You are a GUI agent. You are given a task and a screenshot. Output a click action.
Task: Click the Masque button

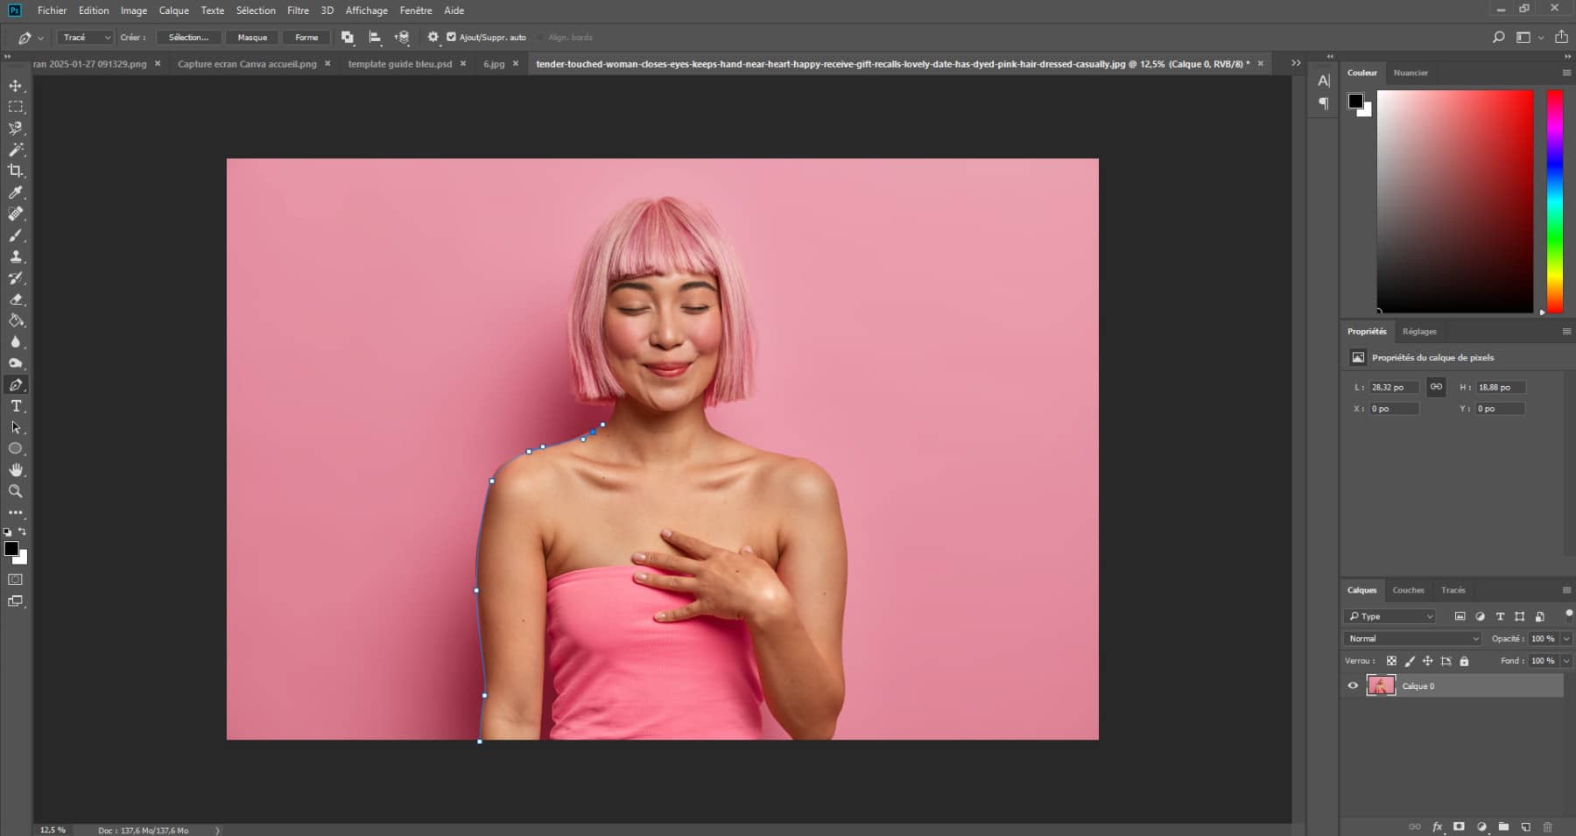[252, 38]
